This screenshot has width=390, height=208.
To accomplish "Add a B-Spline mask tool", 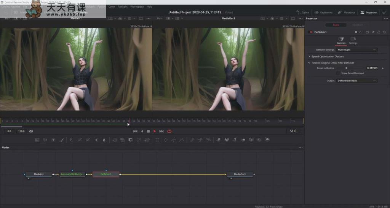I will pos(182,140).
